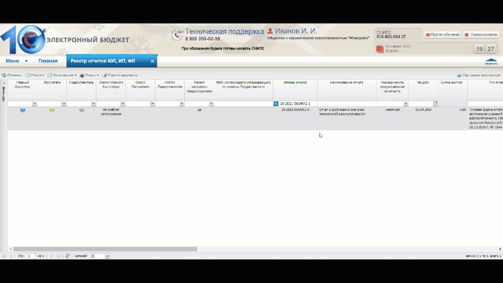Open the Печать dropdown menu
The image size is (503, 283).
click(89, 75)
